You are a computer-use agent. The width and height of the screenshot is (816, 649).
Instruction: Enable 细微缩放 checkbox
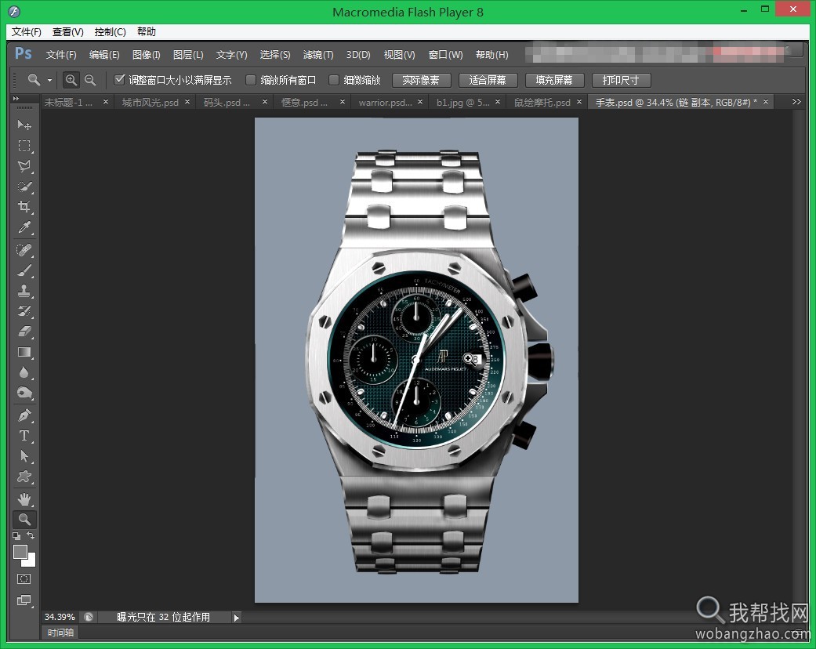click(x=334, y=80)
